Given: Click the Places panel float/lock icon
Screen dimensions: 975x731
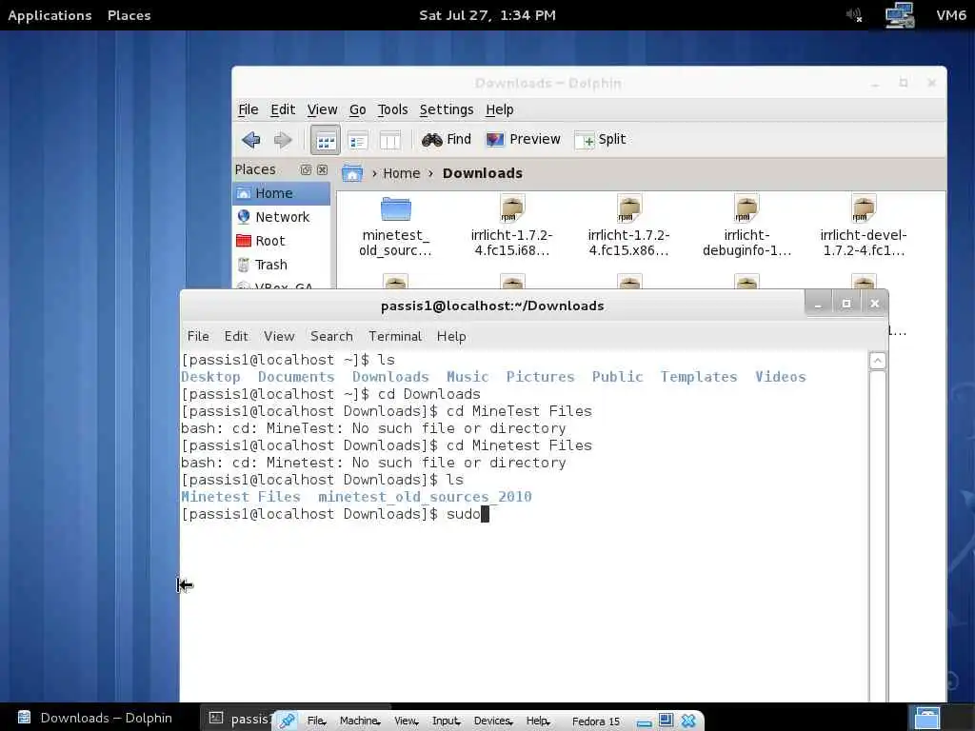Looking at the screenshot, I should (x=306, y=169).
